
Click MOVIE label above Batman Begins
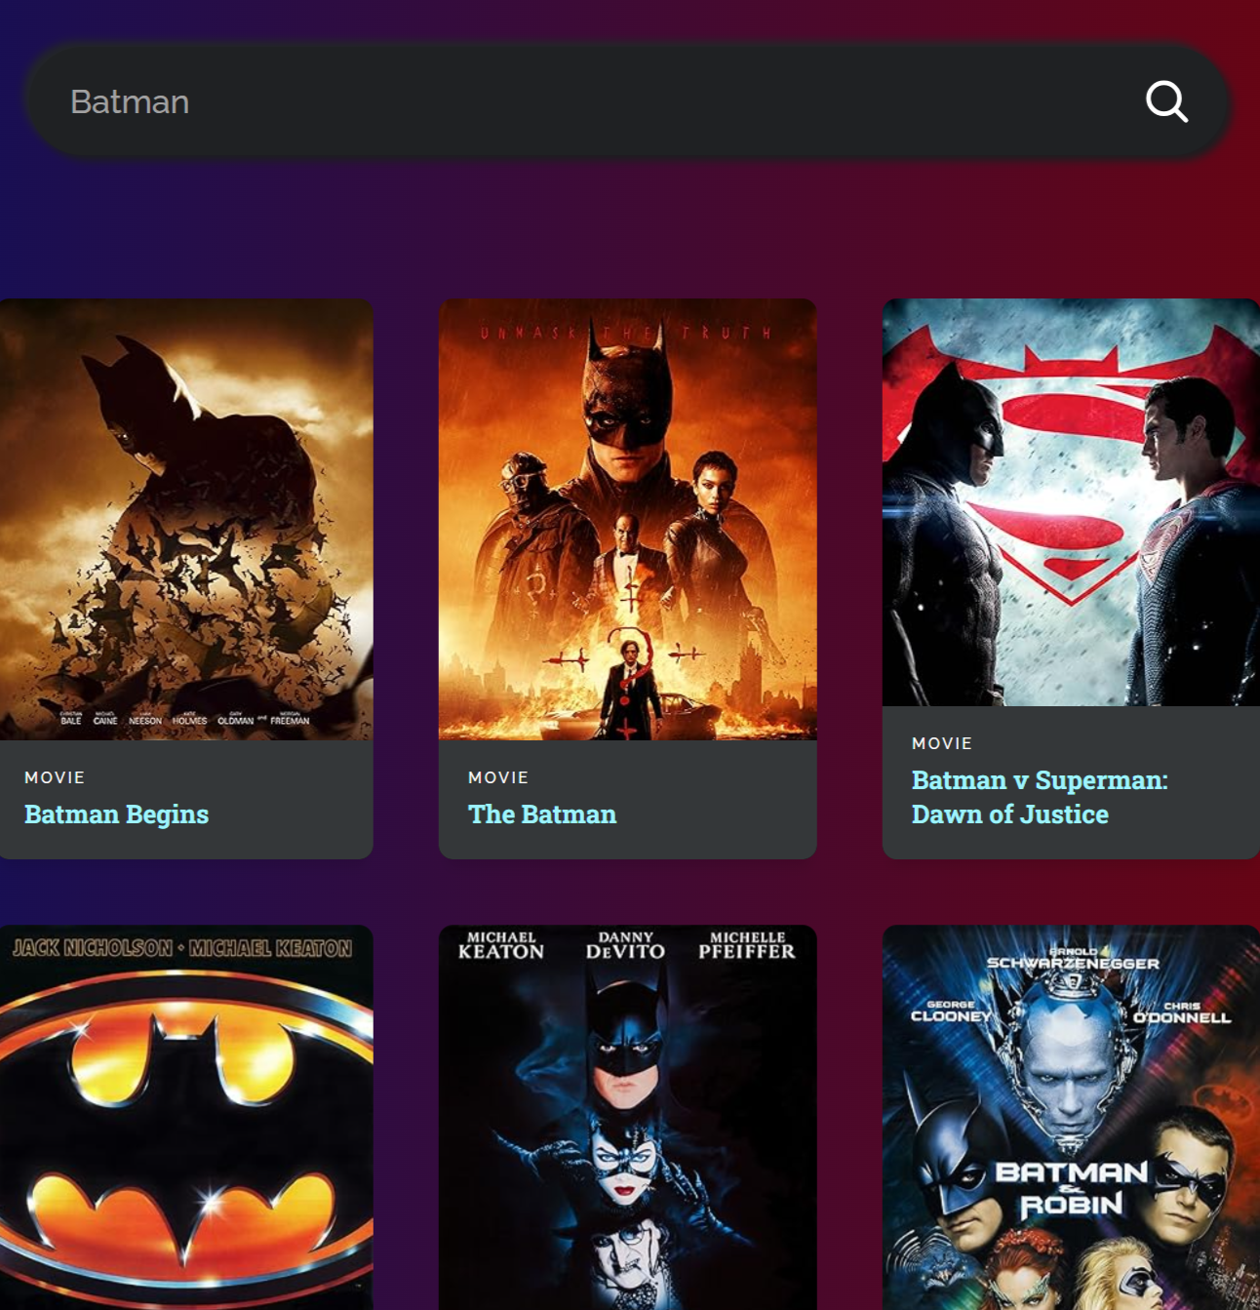55,777
